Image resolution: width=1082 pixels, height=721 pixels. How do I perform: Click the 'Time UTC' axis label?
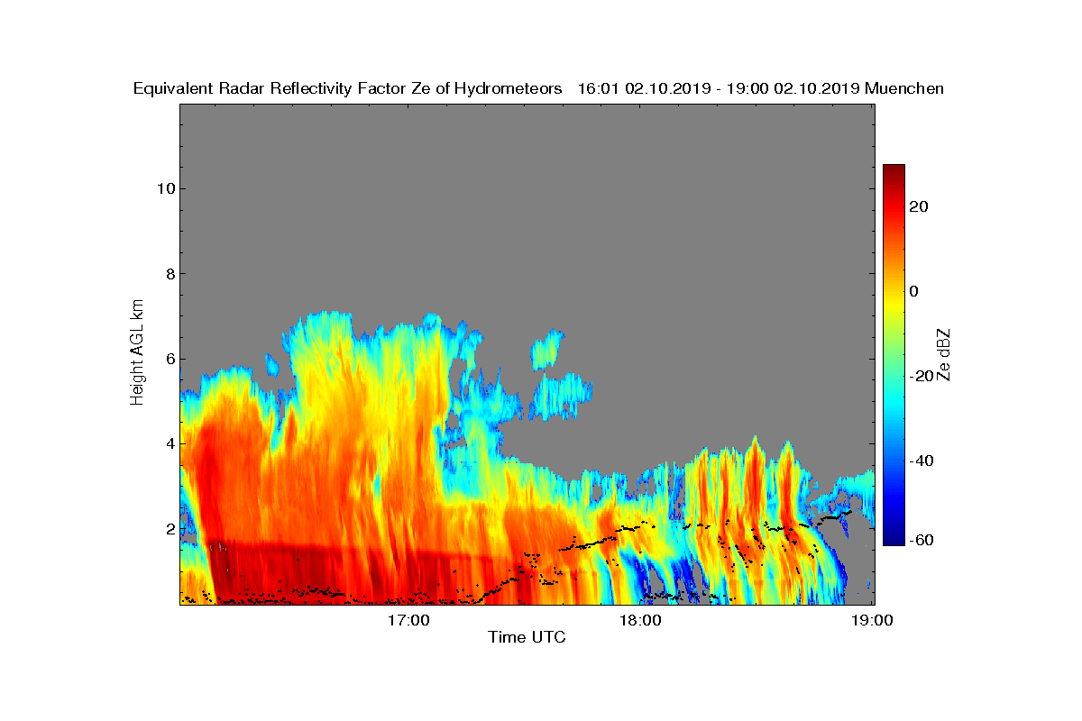coord(527,637)
